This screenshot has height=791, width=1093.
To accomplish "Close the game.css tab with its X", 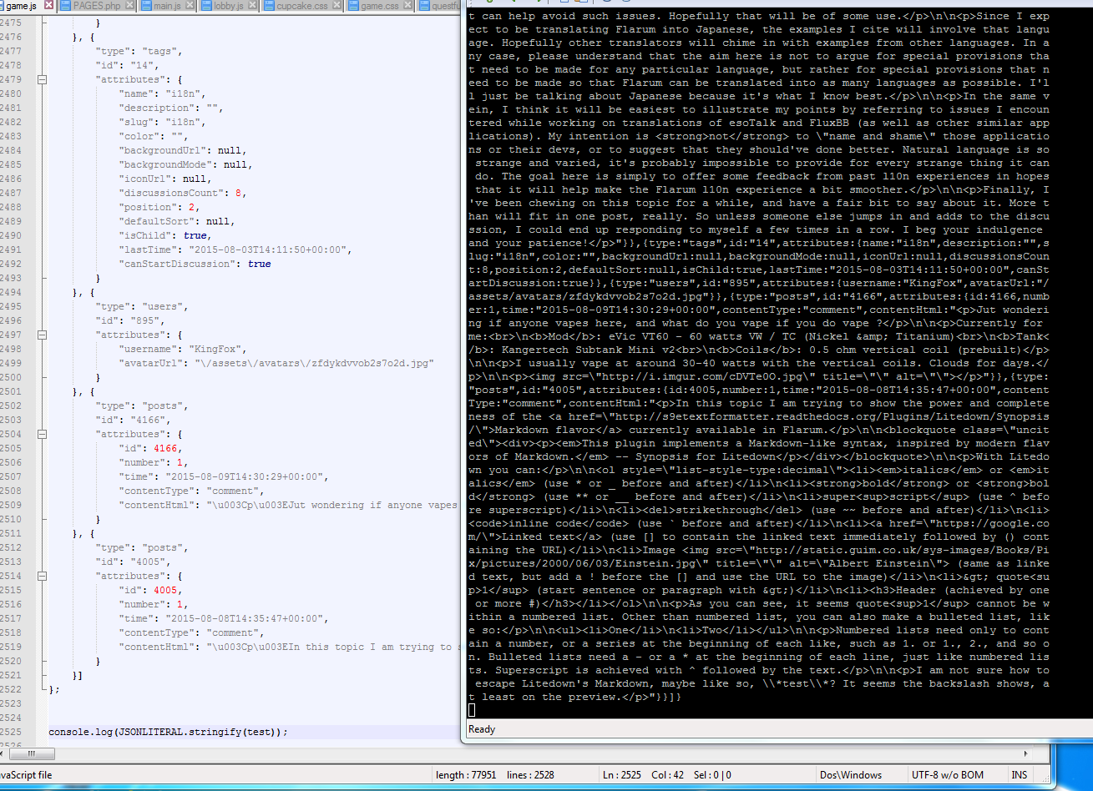I will [x=407, y=5].
